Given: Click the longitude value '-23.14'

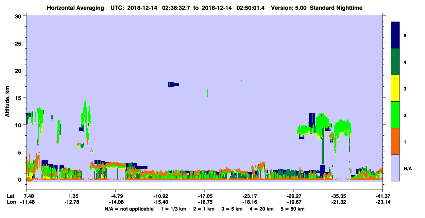Looking at the screenshot, I should [x=382, y=202].
